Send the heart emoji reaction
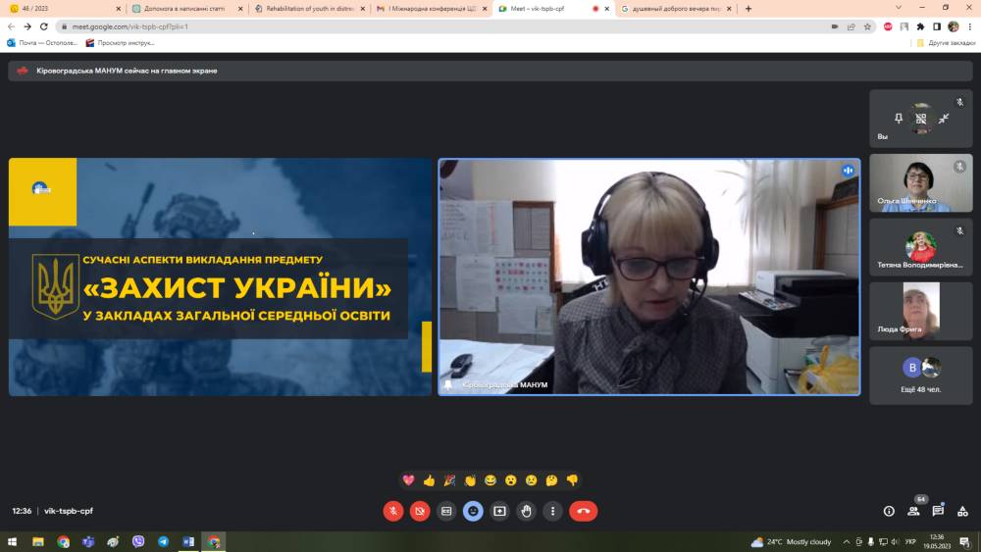Viewport: 981px width, 552px height. [408, 480]
